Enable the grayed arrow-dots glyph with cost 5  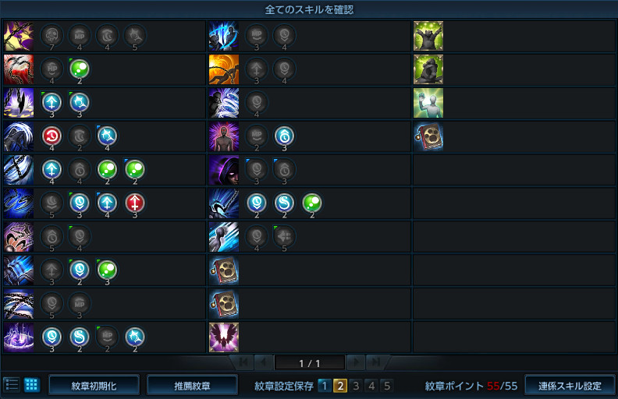tap(284, 237)
